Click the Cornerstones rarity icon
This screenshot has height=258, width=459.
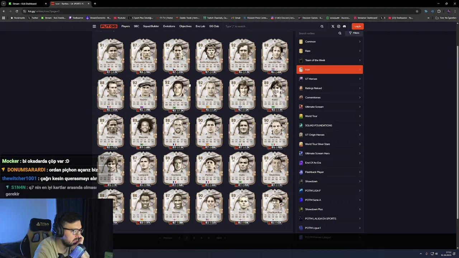pyautogui.click(x=301, y=97)
